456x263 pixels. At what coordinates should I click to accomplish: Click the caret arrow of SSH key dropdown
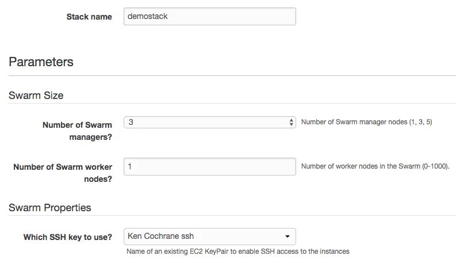coord(288,237)
